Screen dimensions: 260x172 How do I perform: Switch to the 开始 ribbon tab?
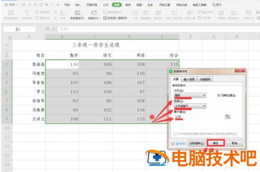coord(67,5)
